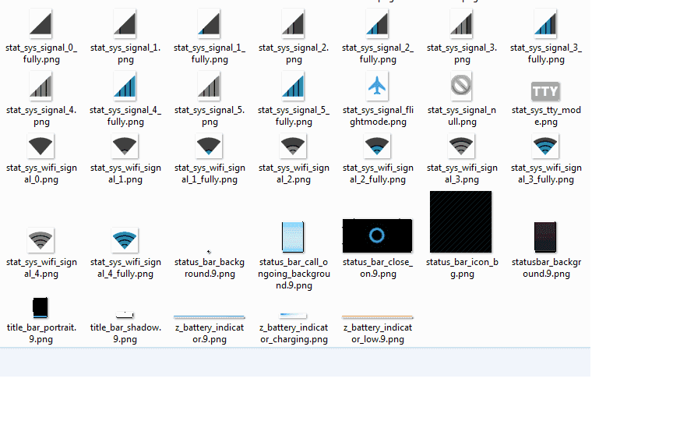
Task: Select the stat_sys_signal_4.png icon
Action: point(41,86)
